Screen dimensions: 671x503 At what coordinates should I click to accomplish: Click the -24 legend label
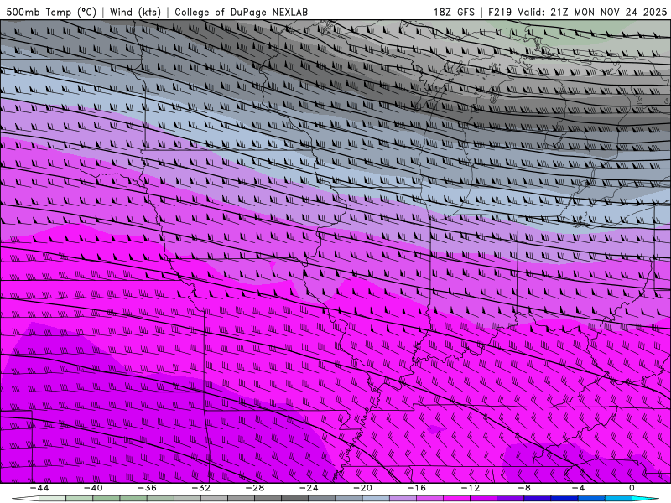click(309, 488)
